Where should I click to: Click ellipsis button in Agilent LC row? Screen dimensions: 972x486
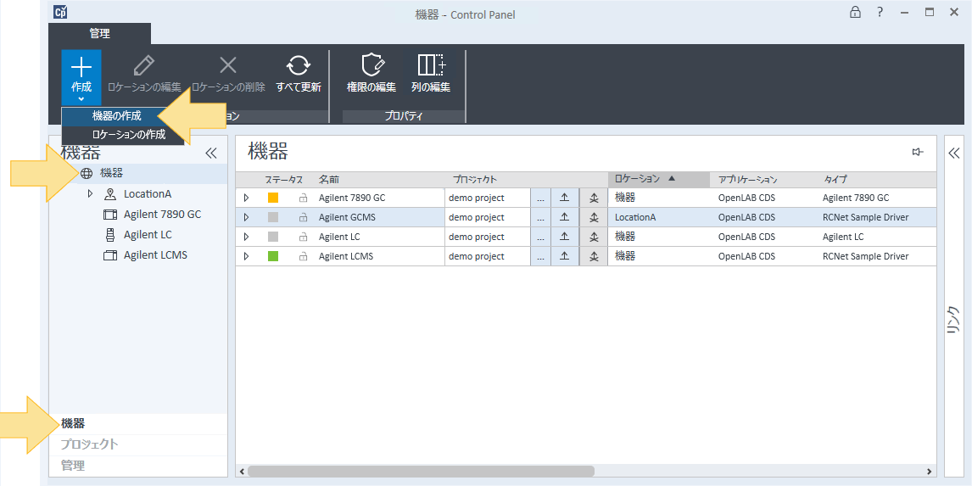540,237
